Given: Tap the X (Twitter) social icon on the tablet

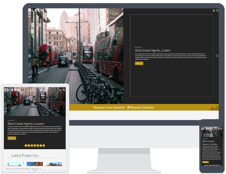Looking at the screenshot, I should [x=35, y=145].
